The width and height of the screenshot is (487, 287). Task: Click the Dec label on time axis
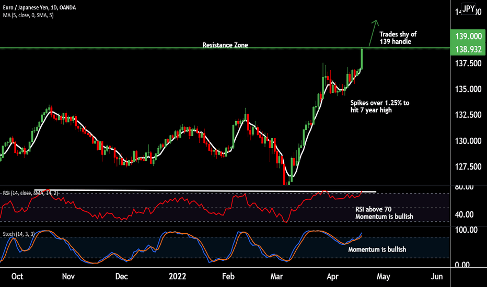point(121,277)
